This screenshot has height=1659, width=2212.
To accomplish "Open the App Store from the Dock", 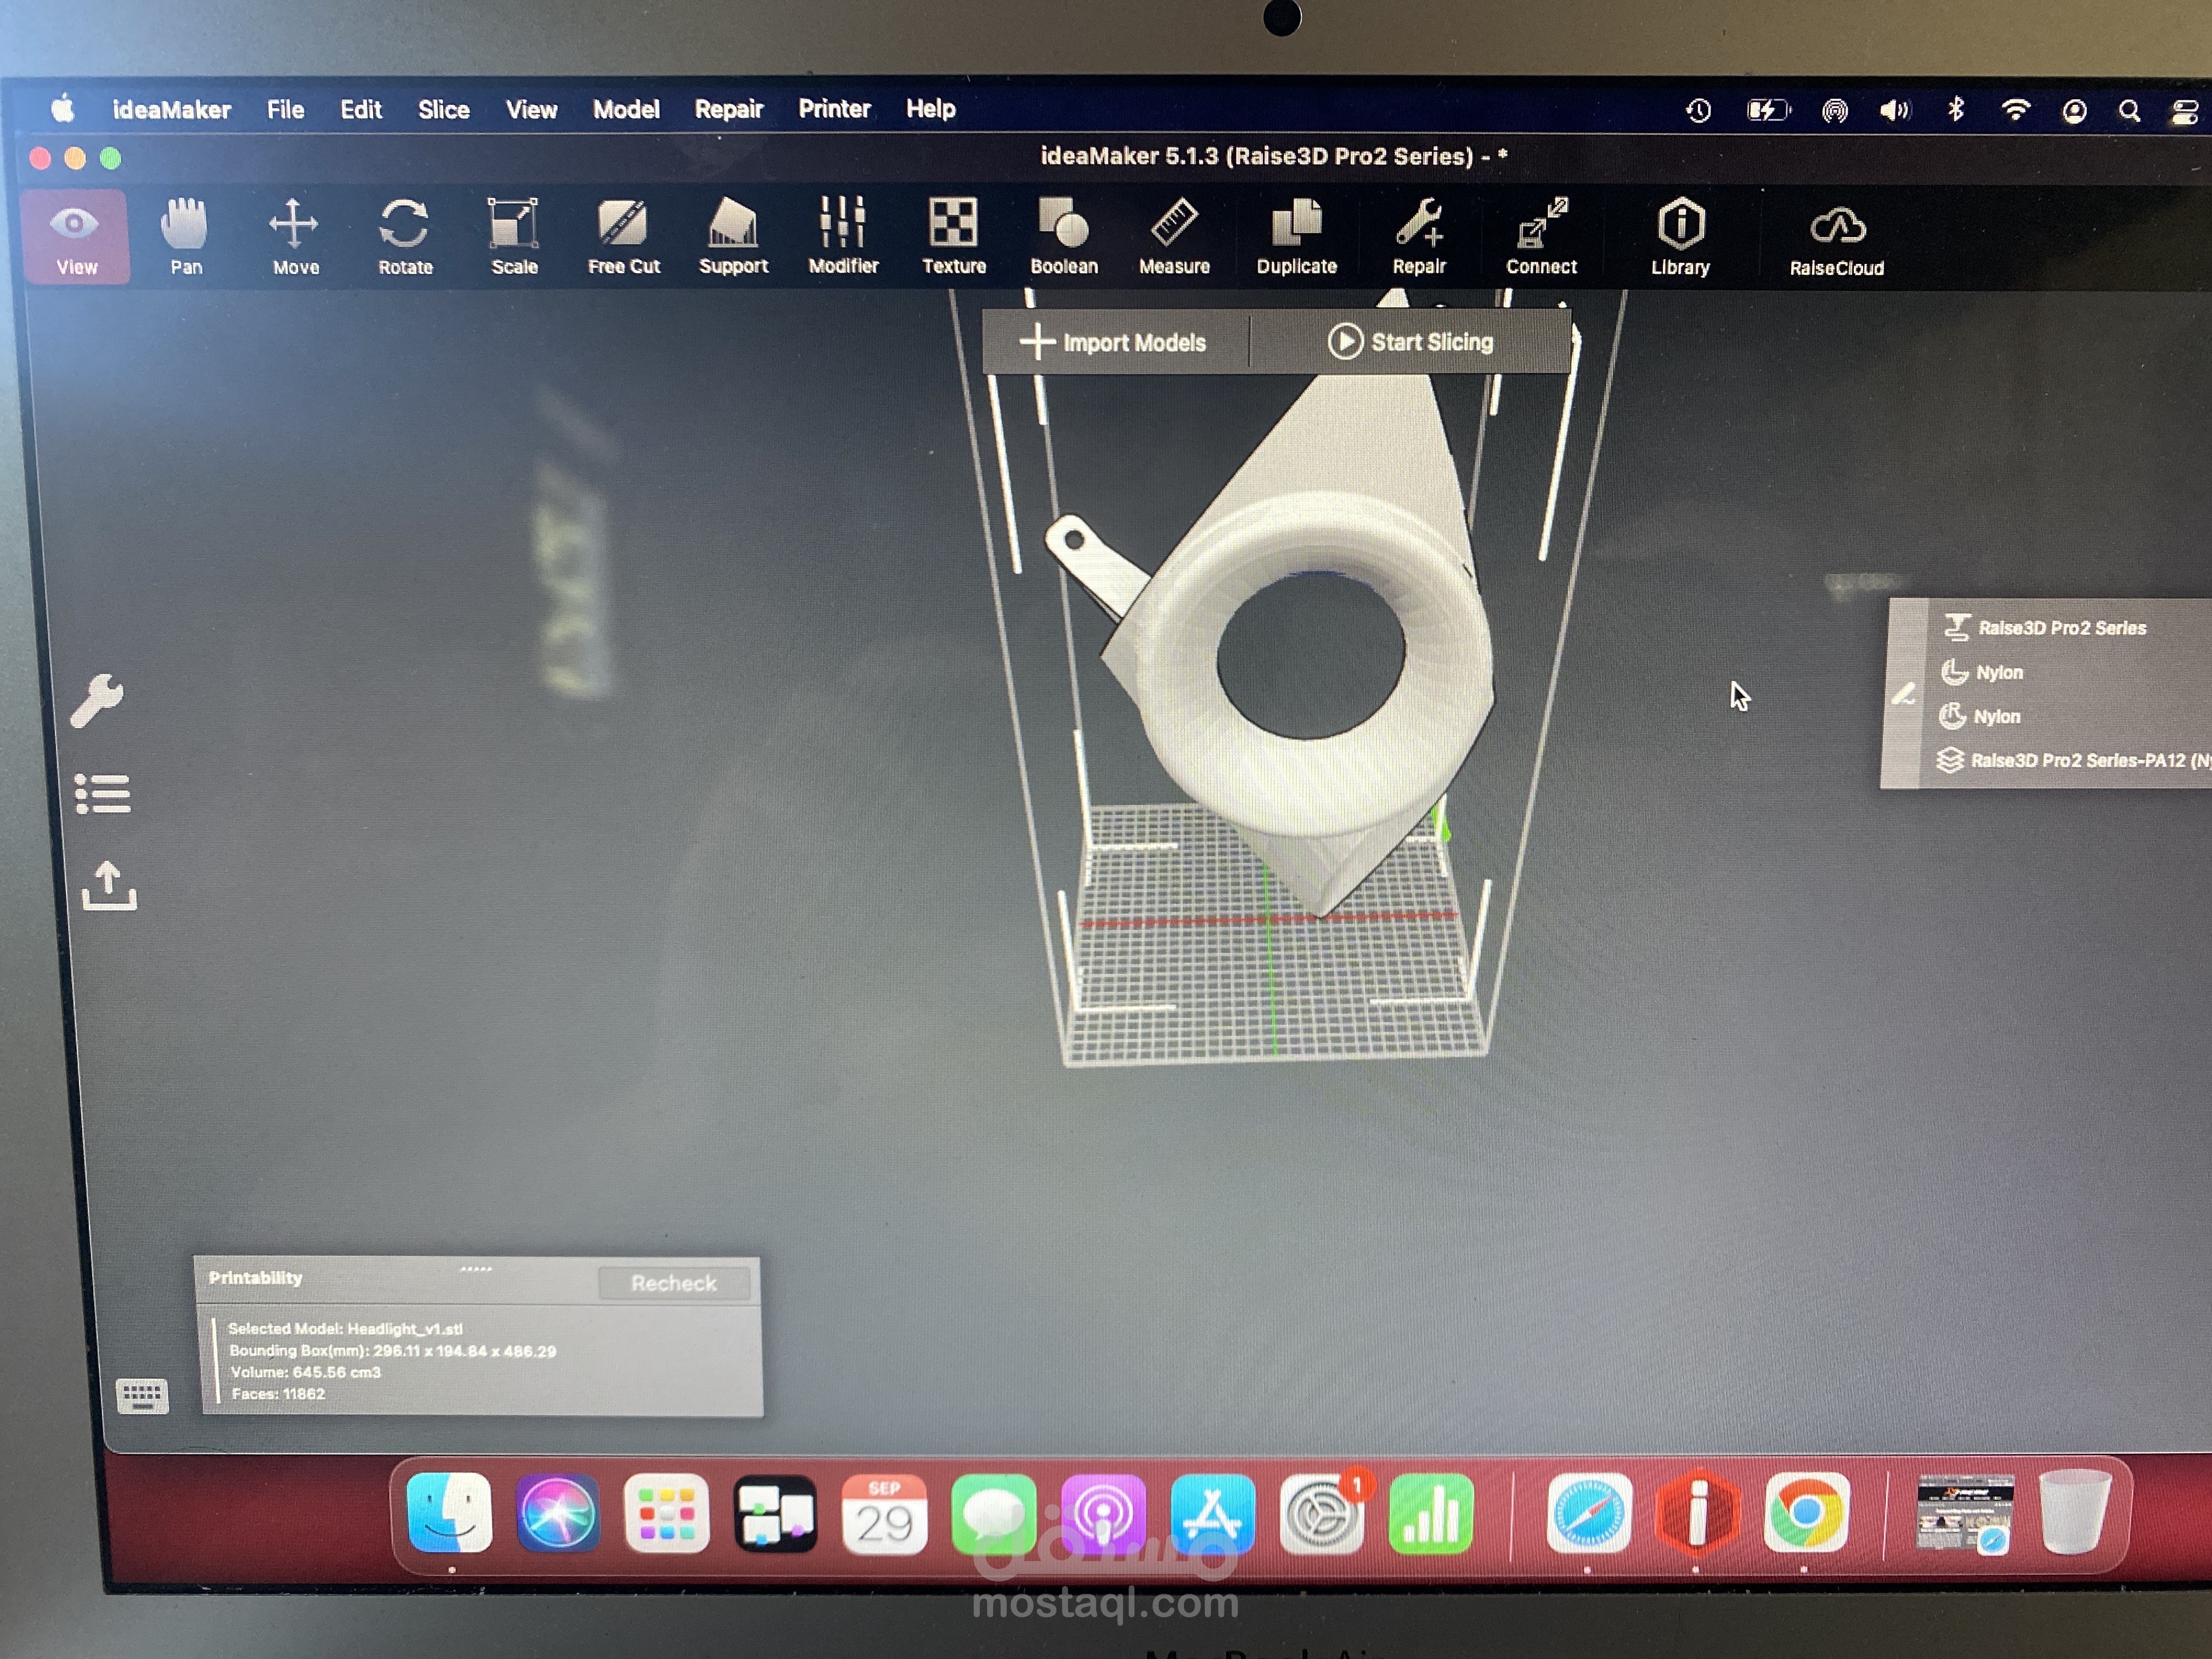I will 1212,1514.
